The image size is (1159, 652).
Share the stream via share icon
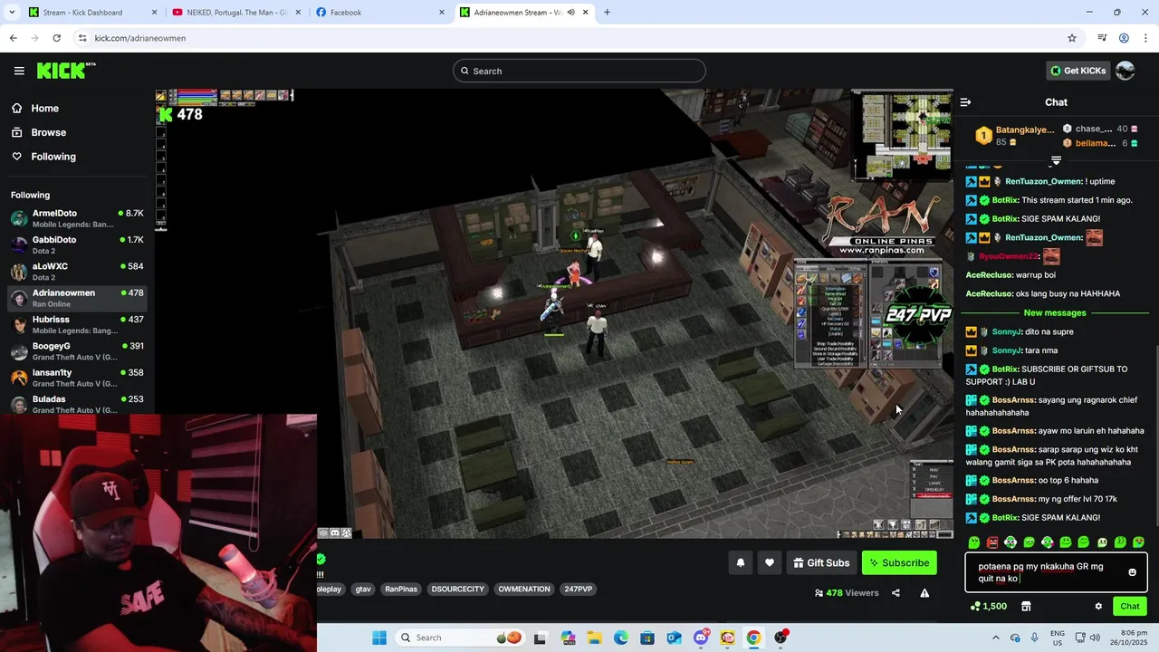pos(896,593)
